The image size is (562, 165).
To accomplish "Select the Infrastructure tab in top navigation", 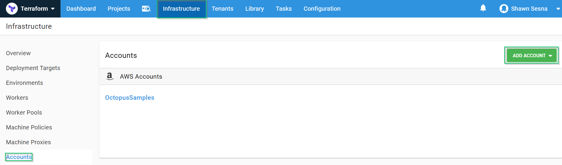I will (x=181, y=9).
